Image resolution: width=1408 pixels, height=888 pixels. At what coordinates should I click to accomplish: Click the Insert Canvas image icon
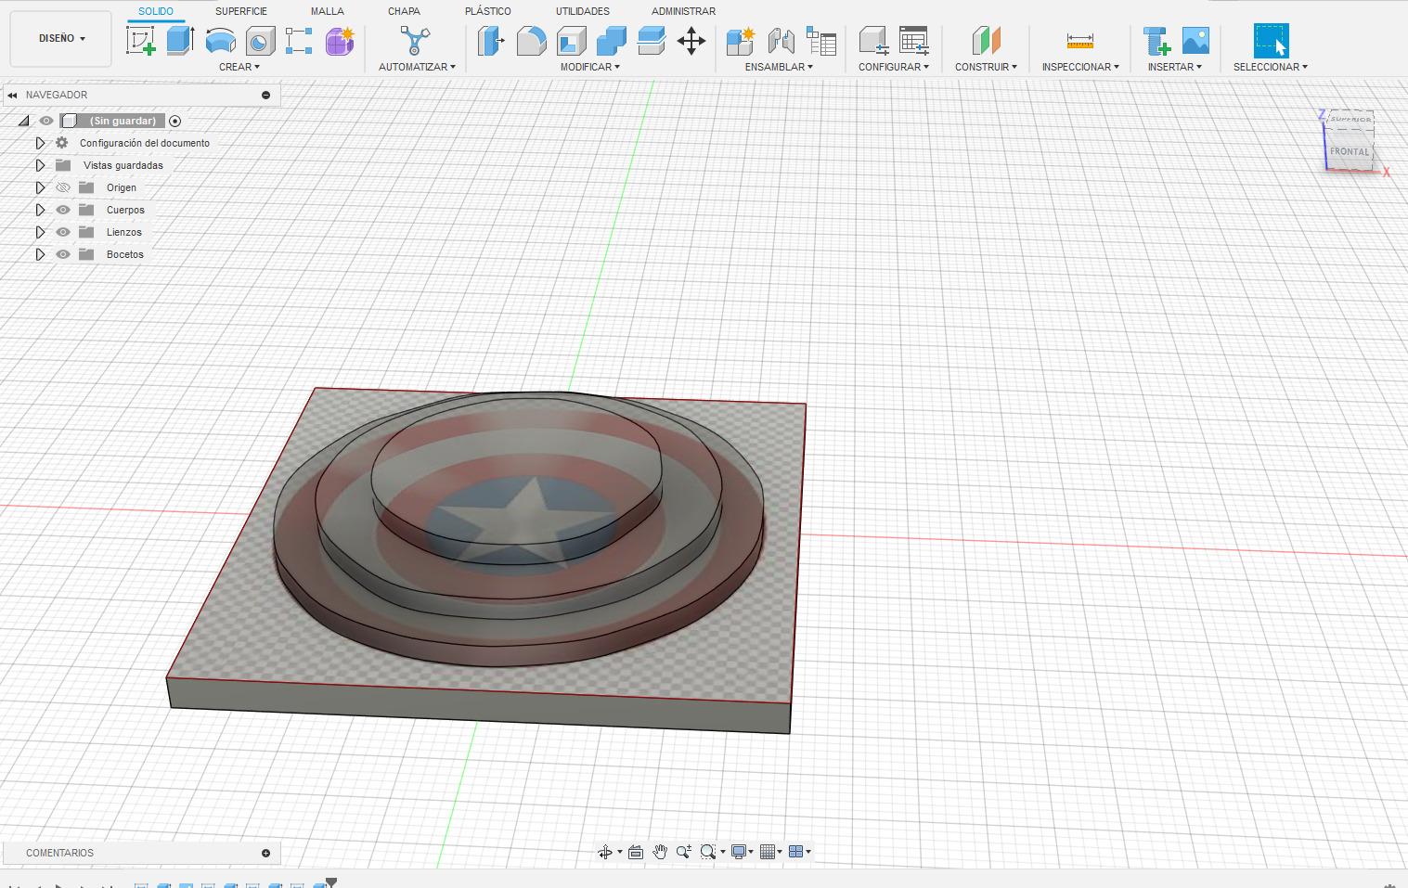click(x=1195, y=41)
